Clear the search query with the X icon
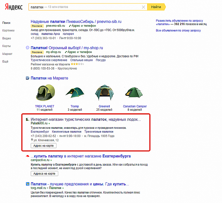 143,7
